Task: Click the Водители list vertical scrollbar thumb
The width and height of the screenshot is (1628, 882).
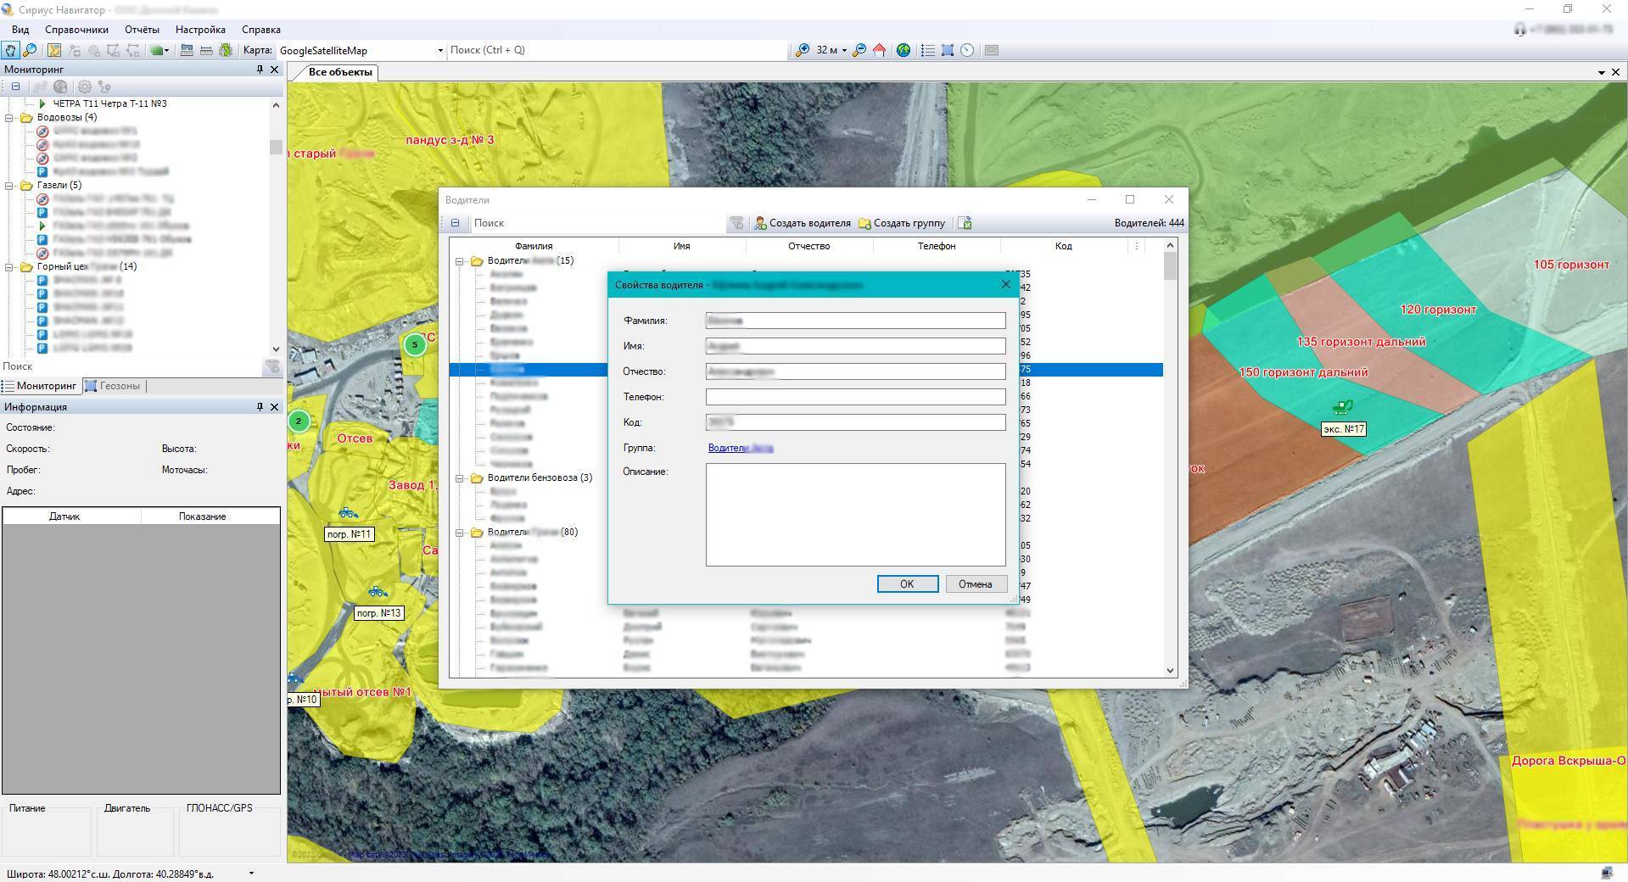Action: (x=1171, y=265)
